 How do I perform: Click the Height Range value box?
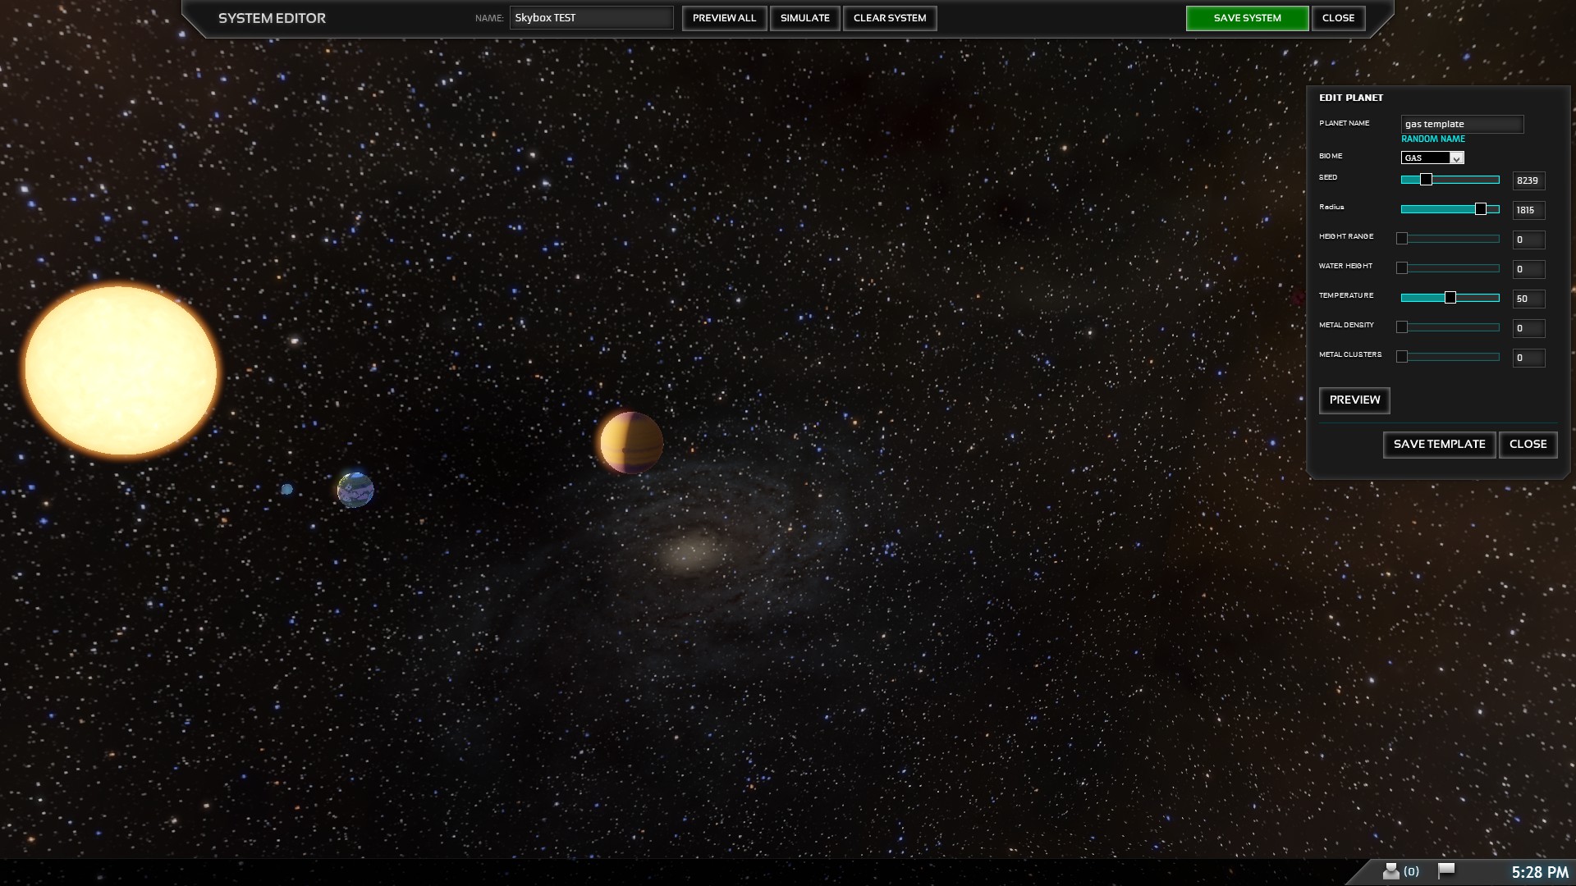pos(1528,240)
